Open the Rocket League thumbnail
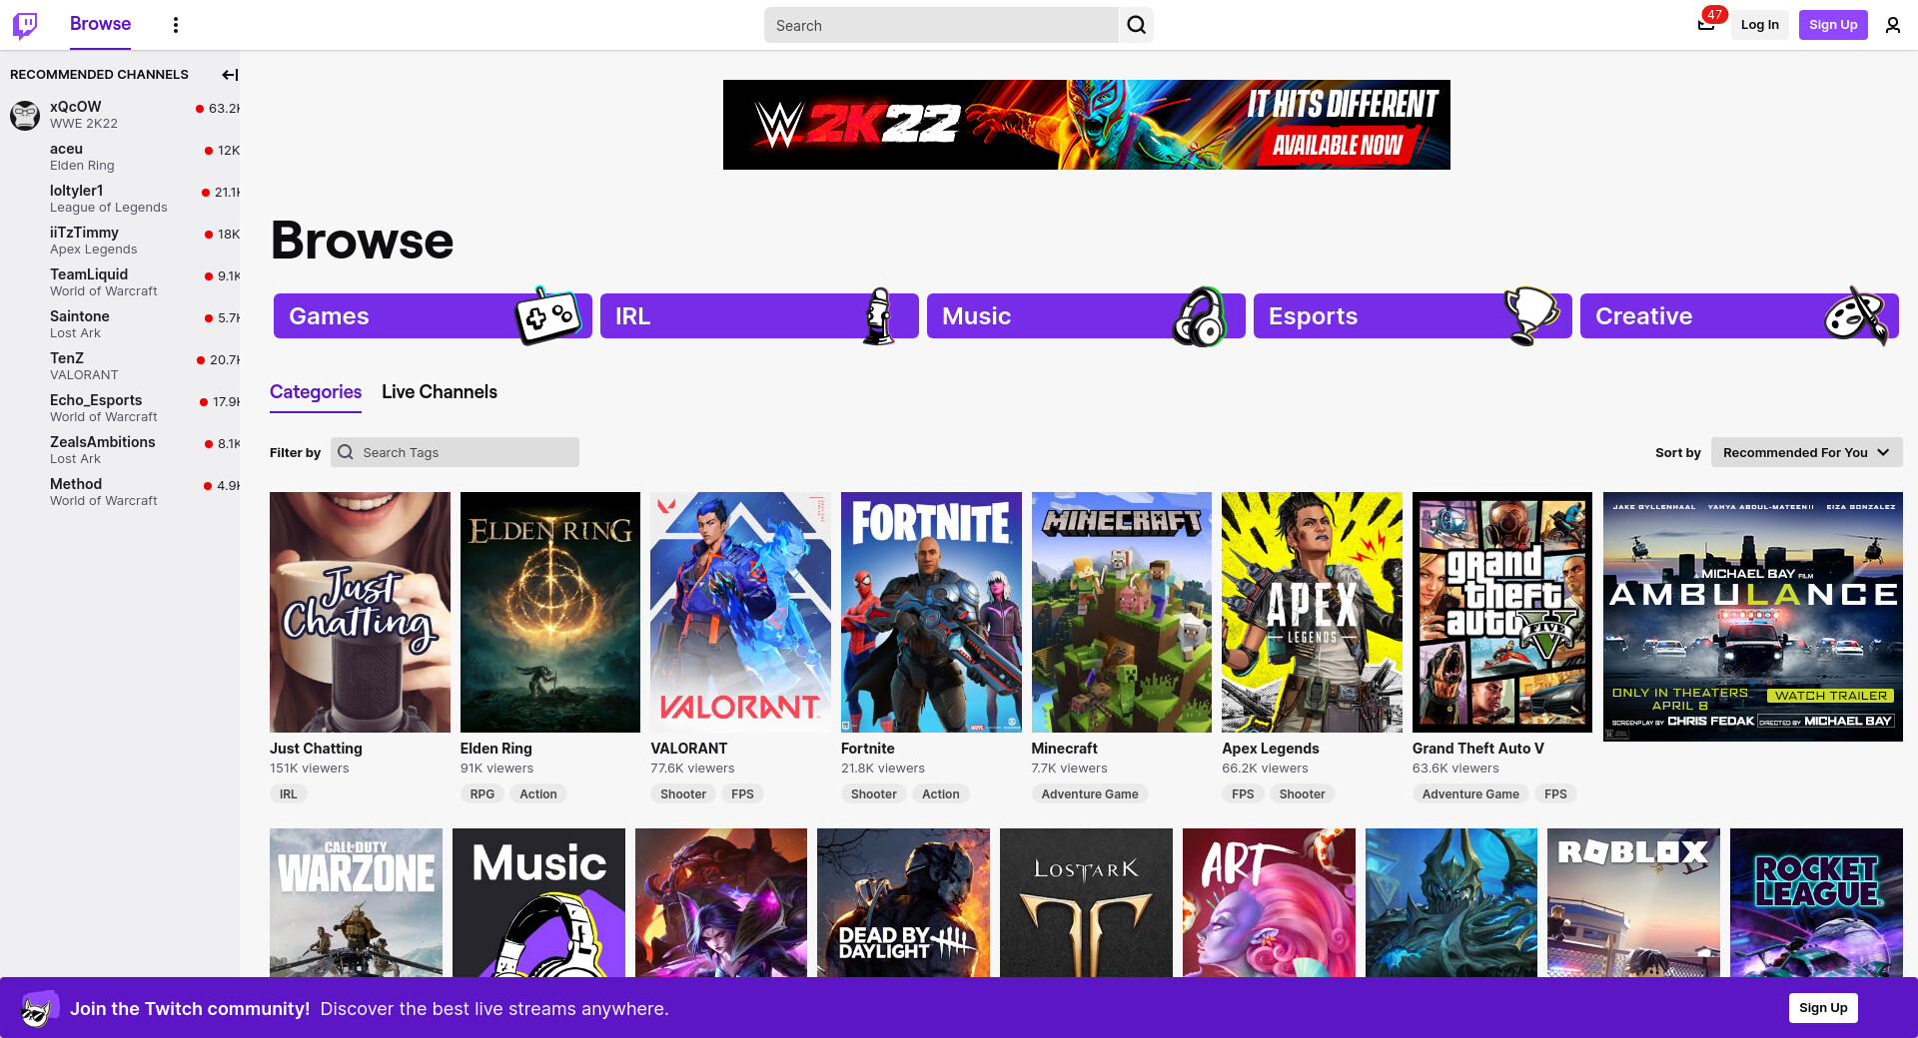Image resolution: width=1918 pixels, height=1038 pixels. [1816, 902]
